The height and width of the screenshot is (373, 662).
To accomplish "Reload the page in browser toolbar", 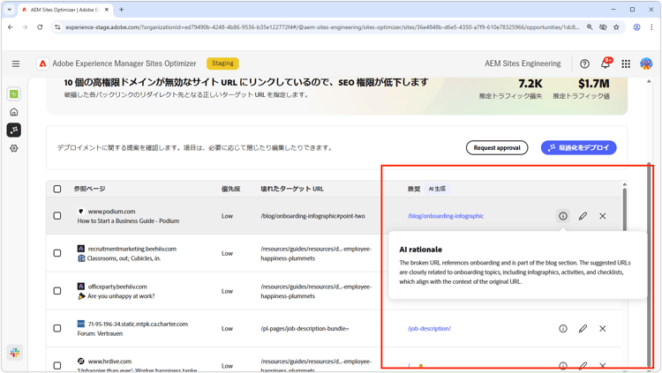I will point(40,27).
